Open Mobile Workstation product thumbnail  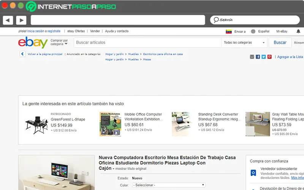click(x=110, y=124)
